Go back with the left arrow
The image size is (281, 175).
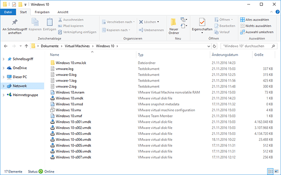6,46
